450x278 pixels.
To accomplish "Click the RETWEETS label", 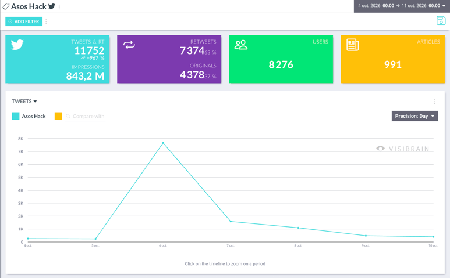I will point(204,42).
